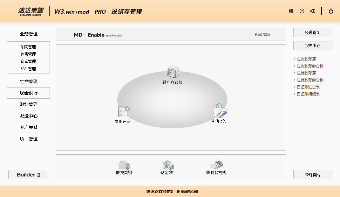Expand the 应付款账龄分析 report entry
The height and width of the screenshot is (197, 340).
(310, 80)
